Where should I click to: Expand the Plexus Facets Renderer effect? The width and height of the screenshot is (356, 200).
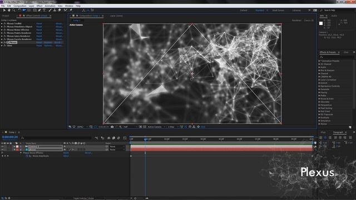(2, 39)
